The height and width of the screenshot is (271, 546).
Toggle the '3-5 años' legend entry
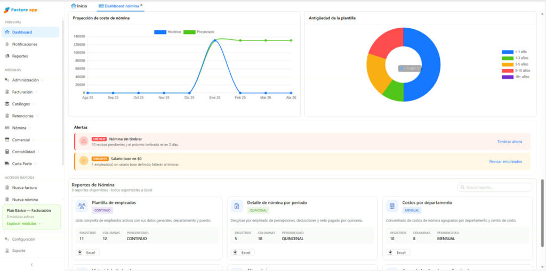point(515,64)
